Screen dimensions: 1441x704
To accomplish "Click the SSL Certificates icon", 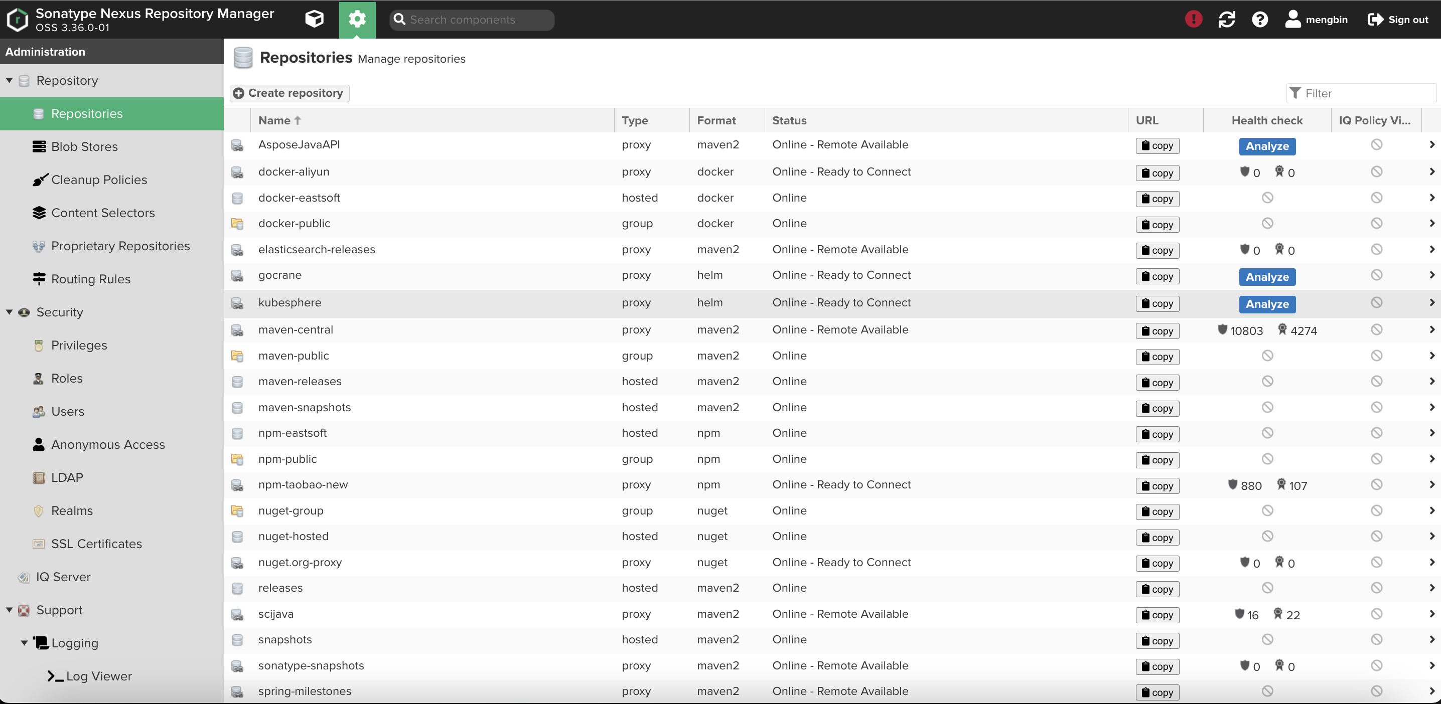I will (38, 544).
